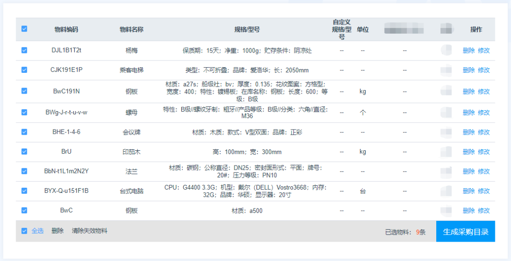The image size is (511, 261).
Task: Uncheck the 乘客电梯 row checkbox
Action: click(24, 70)
